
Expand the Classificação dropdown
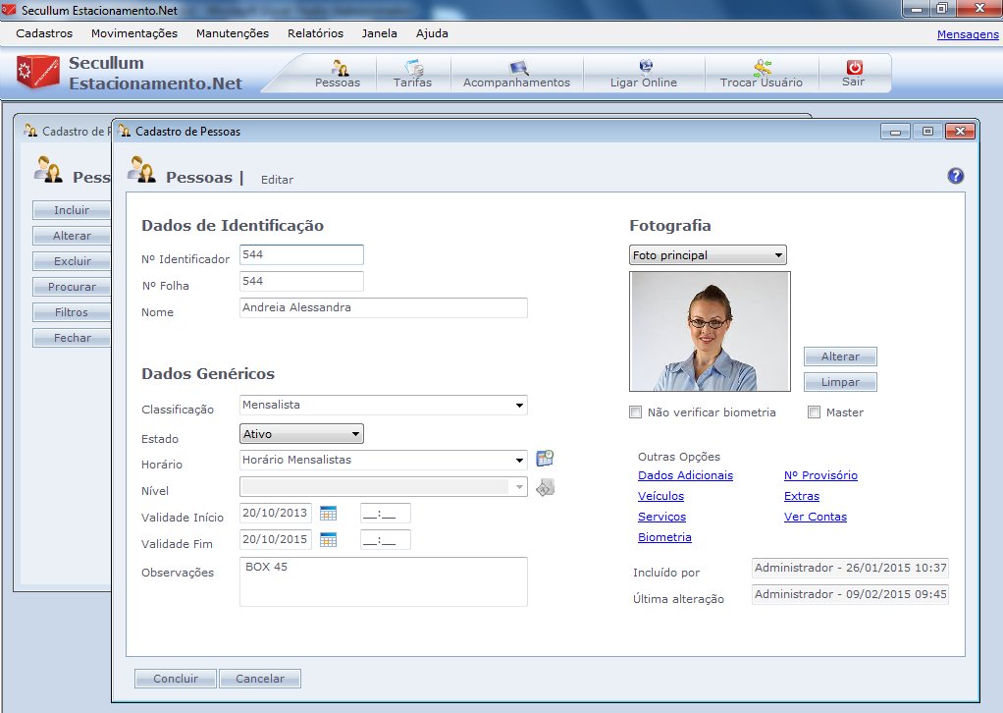(519, 406)
